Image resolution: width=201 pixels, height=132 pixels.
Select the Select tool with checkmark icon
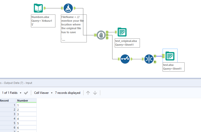tap(125, 59)
